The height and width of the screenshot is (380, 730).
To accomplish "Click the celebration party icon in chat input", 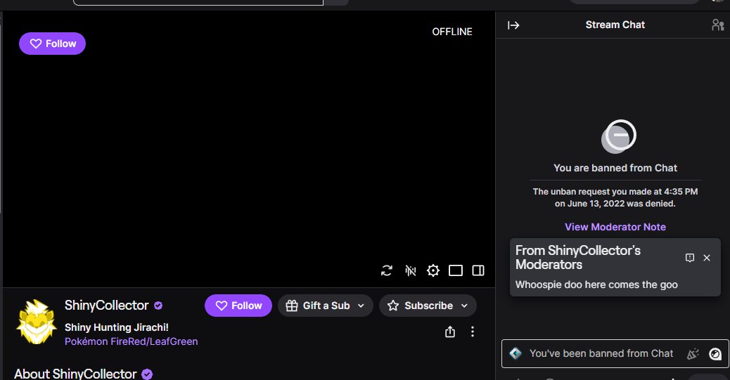I will [693, 354].
